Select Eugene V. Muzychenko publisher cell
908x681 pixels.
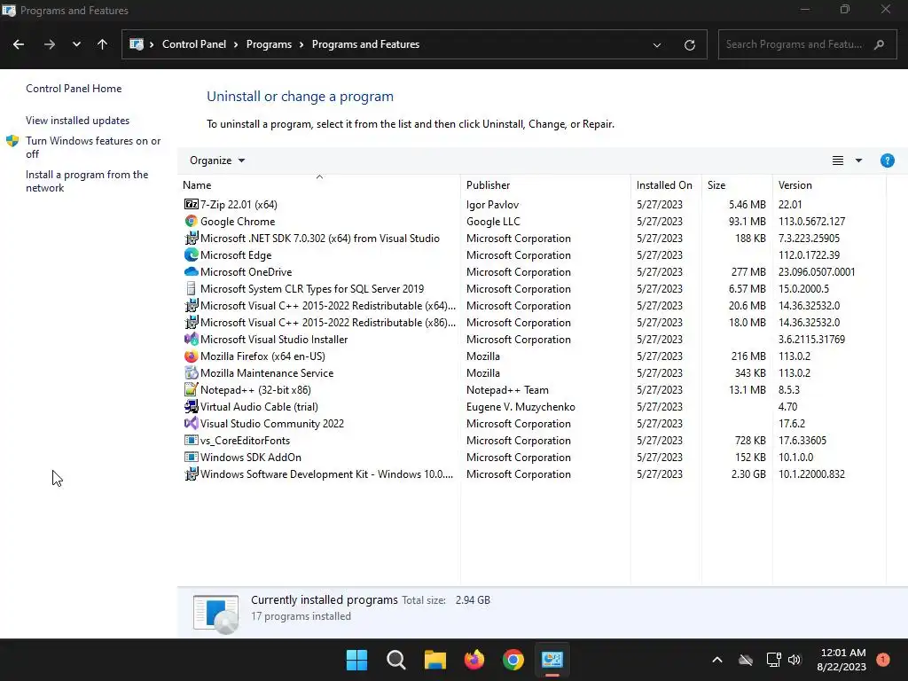tap(521, 406)
